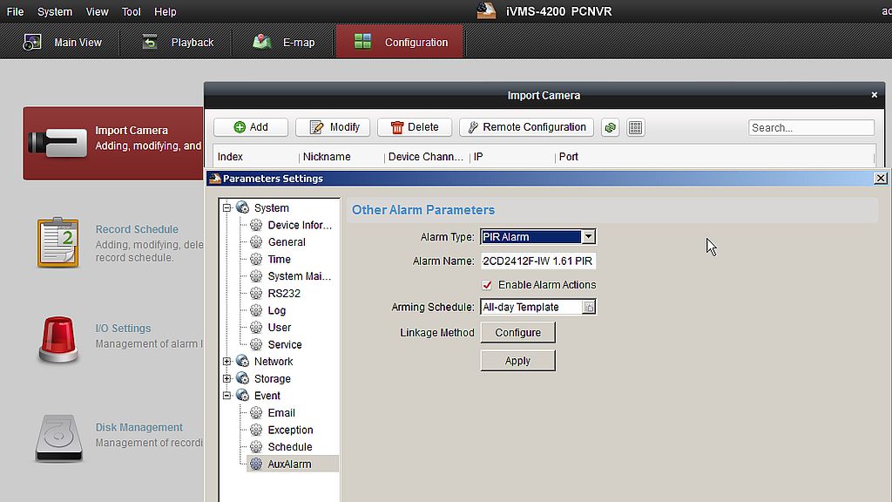The width and height of the screenshot is (892, 502).
Task: Open Record Schedule clipboard icon
Action: (58, 242)
